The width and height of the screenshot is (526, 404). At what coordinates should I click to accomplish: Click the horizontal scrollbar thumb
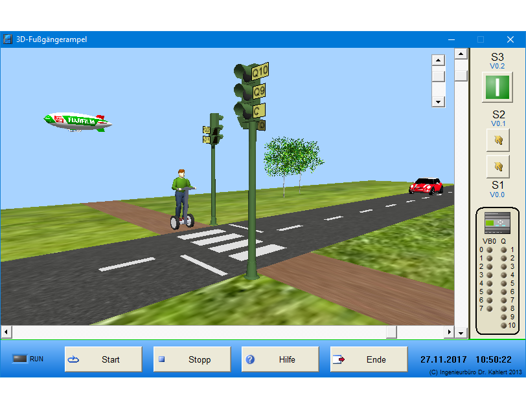pos(391,332)
